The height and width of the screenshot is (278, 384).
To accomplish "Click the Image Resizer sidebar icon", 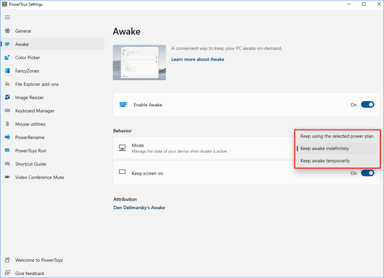I will click(x=7, y=97).
